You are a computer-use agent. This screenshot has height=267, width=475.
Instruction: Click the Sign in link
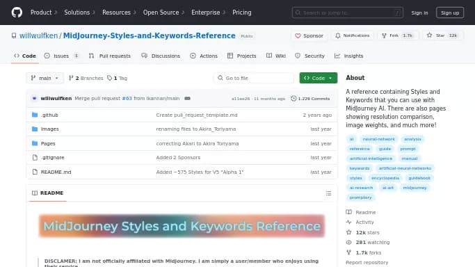(x=419, y=13)
